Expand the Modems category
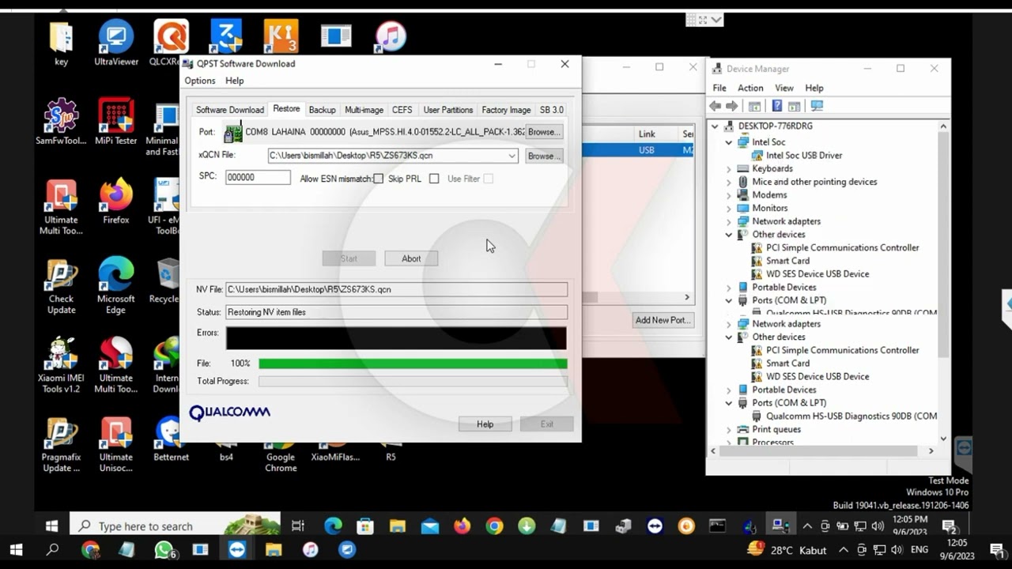 729,195
